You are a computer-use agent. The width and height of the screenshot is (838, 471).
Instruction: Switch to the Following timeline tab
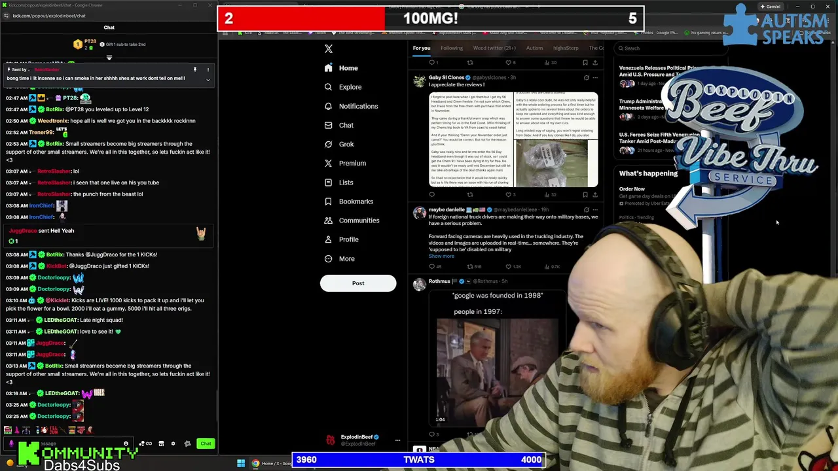451,48
